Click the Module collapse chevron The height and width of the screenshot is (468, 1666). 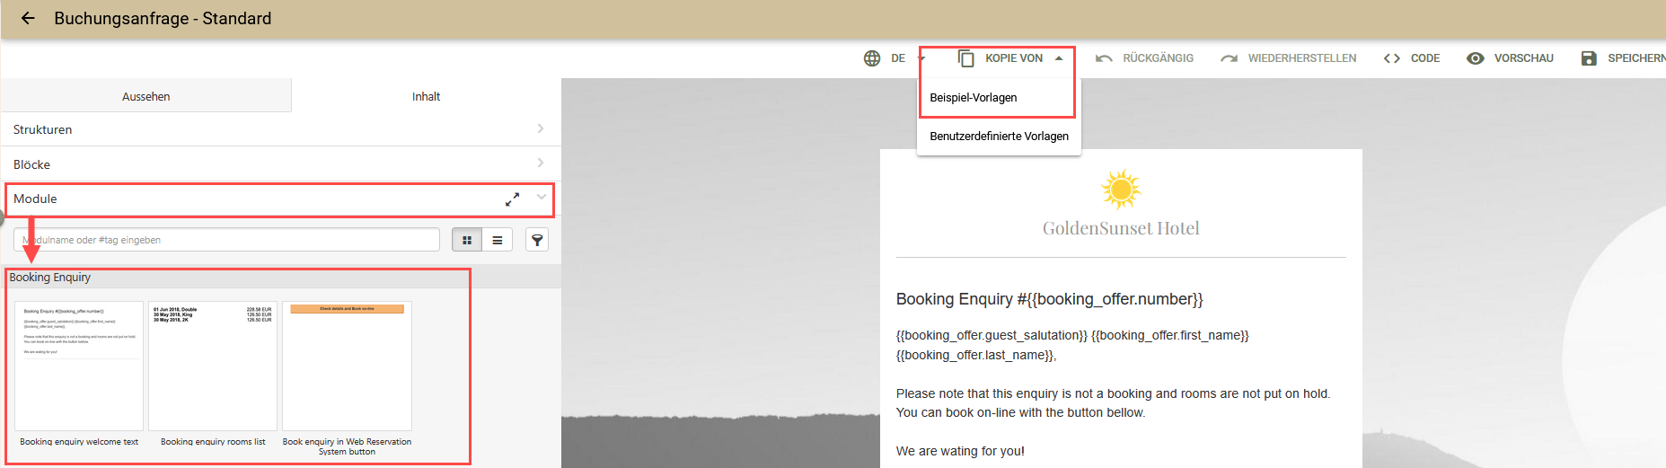pyautogui.click(x=542, y=197)
